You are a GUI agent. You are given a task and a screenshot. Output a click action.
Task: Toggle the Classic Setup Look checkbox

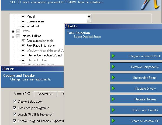click(15, 102)
